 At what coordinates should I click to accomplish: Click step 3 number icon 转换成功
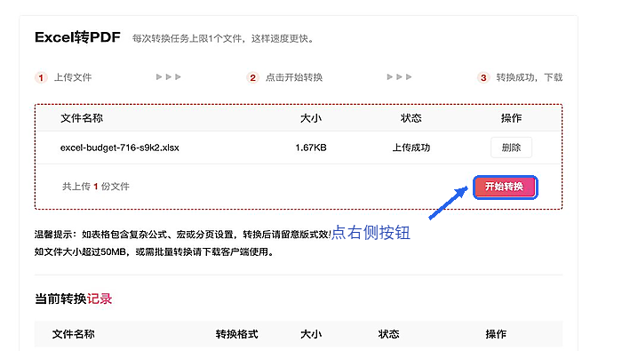[x=483, y=77]
